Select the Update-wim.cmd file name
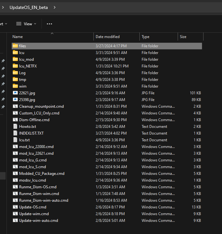This screenshot has width=222, height=234. point(34,214)
